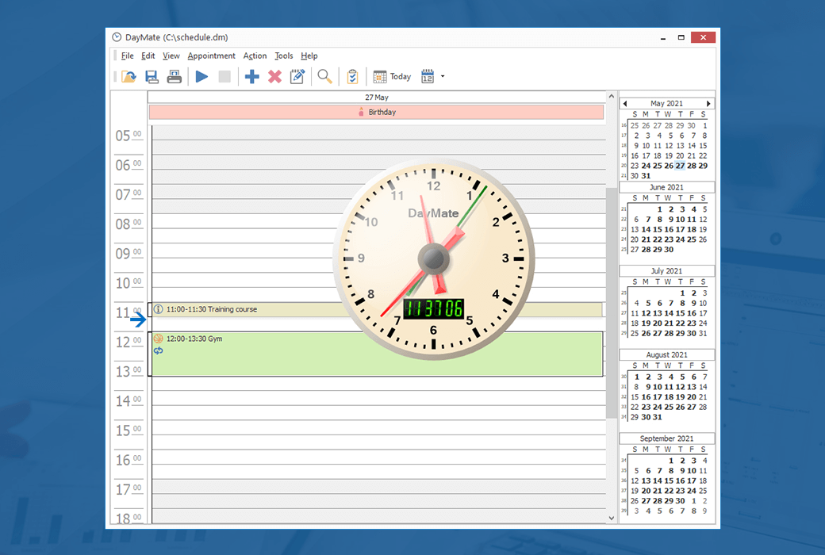The width and height of the screenshot is (825, 555).
Task: Click the clock's digital time display
Action: point(434,308)
